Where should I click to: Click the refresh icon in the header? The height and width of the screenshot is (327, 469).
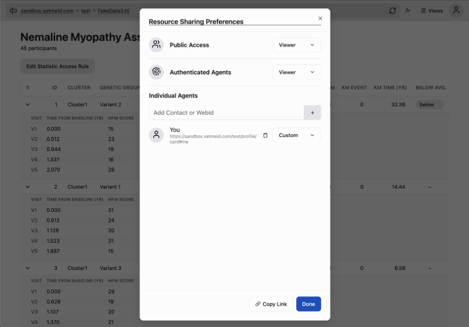pyautogui.click(x=392, y=10)
